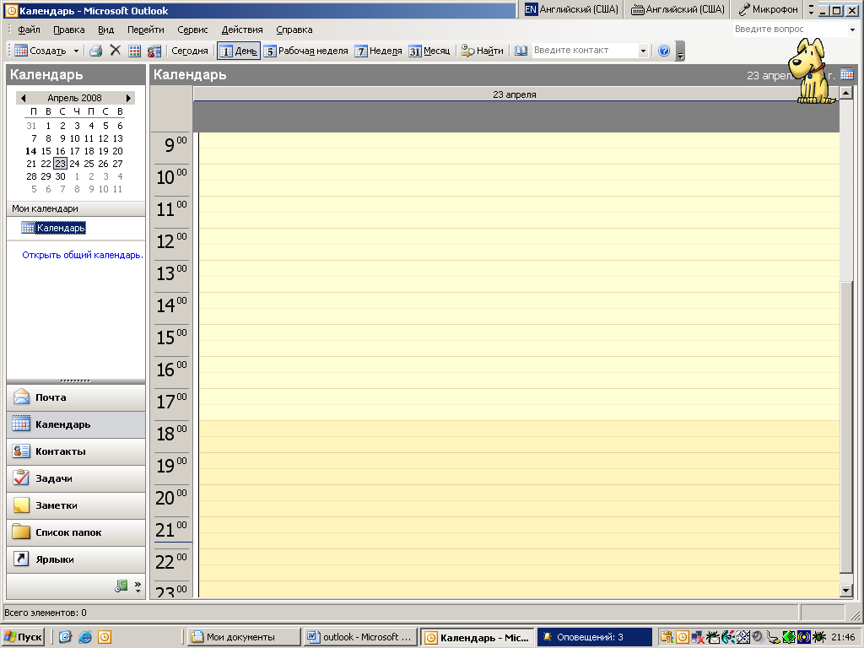Switch to День day view
The image size is (864, 648).
pos(239,51)
